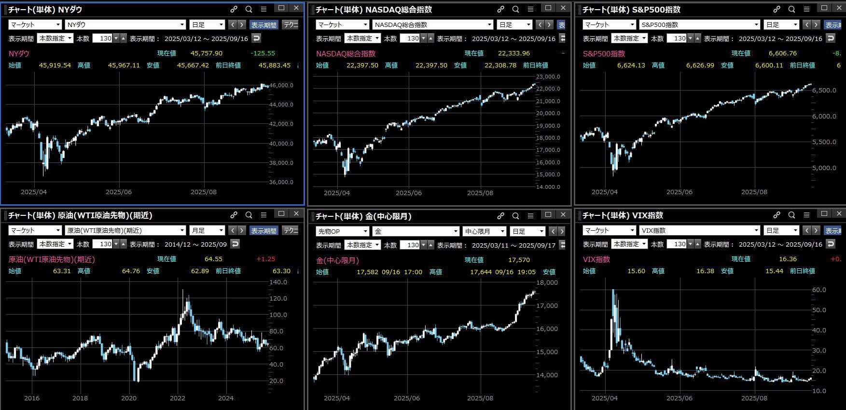Open S&P500指数 symbol selection dropdown
846x410 pixels.
click(x=700, y=25)
